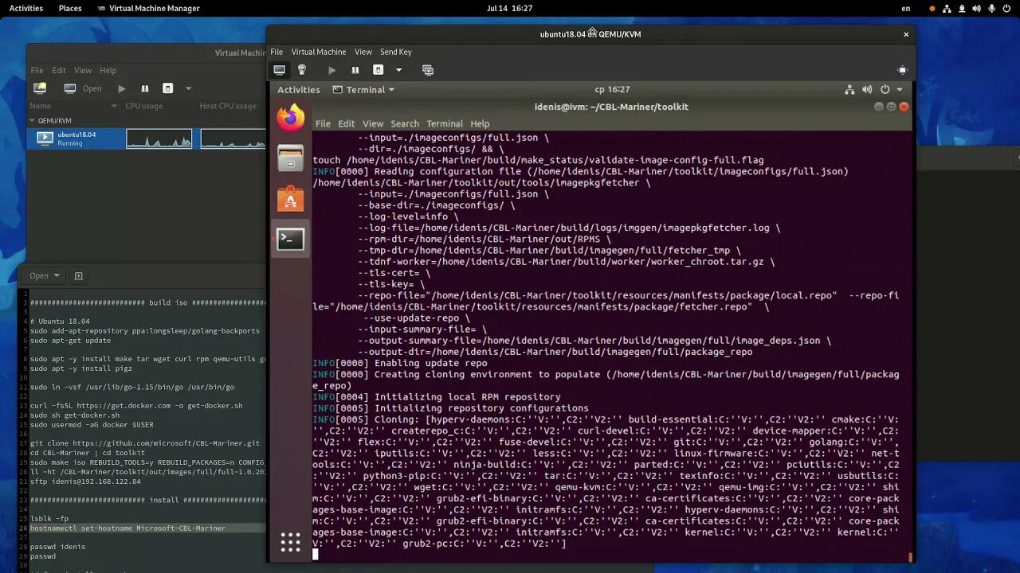Screen dimensions: 1020x573
Task: Click the Shut Down icon in the VM viewer
Action: point(379,70)
